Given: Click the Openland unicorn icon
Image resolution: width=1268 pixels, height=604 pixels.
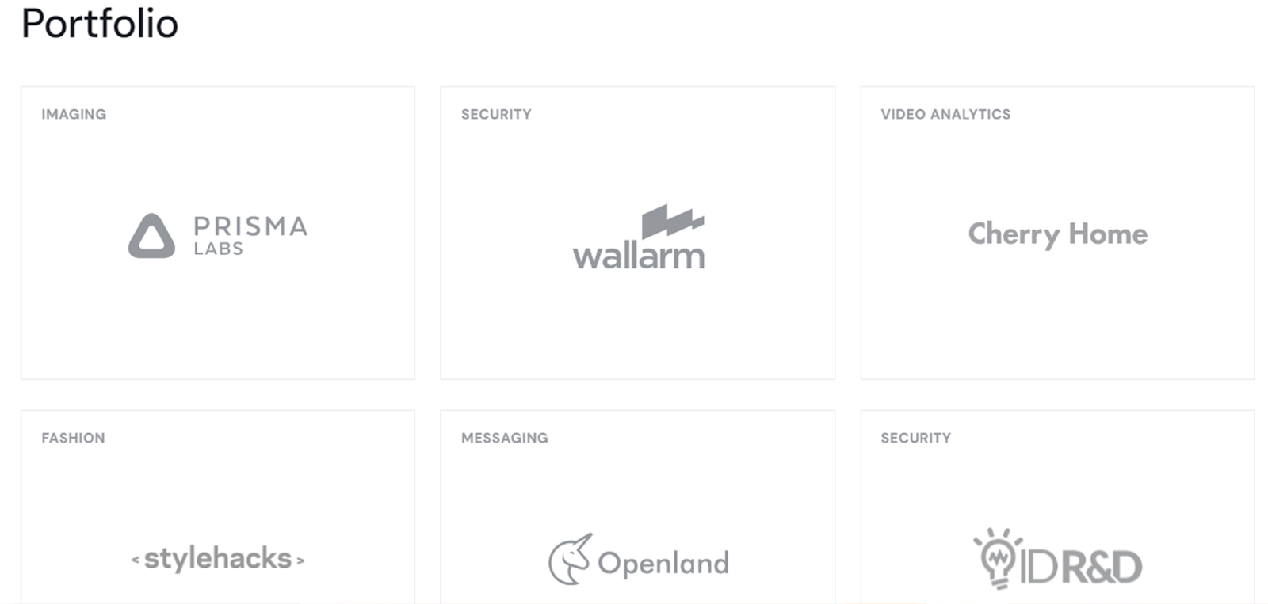Looking at the screenshot, I should click(570, 560).
